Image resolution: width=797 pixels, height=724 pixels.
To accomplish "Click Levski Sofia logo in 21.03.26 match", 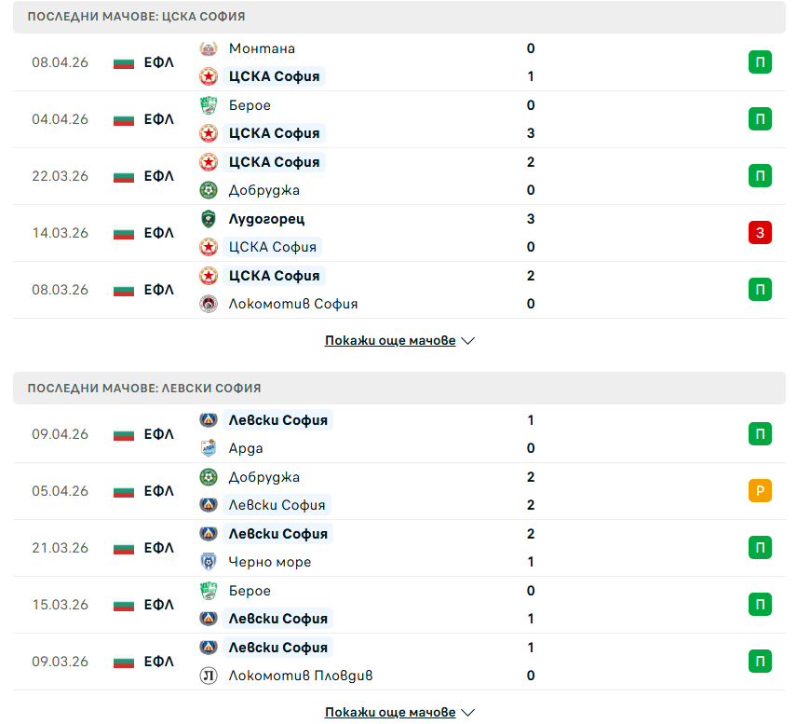I will point(209,534).
